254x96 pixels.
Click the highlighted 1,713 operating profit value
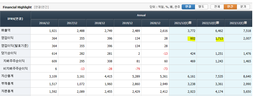point(219,39)
